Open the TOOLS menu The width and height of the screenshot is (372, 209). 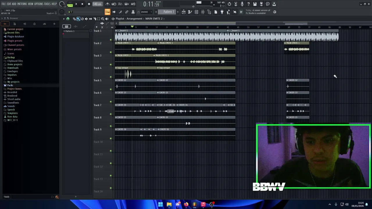(x=47, y=4)
